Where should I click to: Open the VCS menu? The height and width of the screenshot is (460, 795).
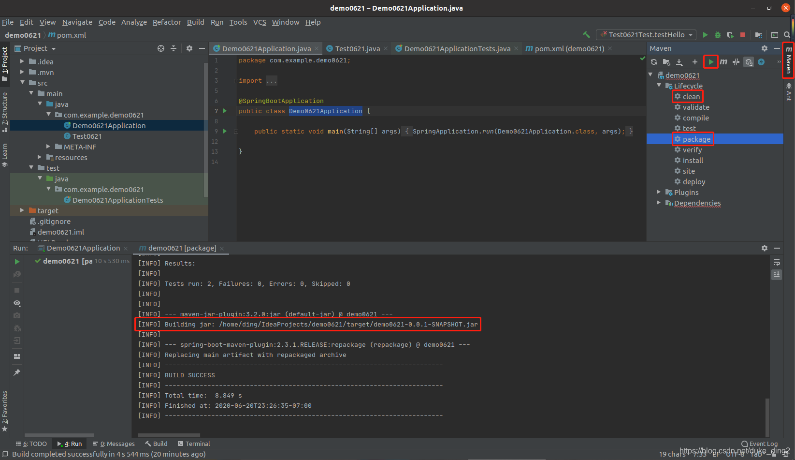click(260, 22)
